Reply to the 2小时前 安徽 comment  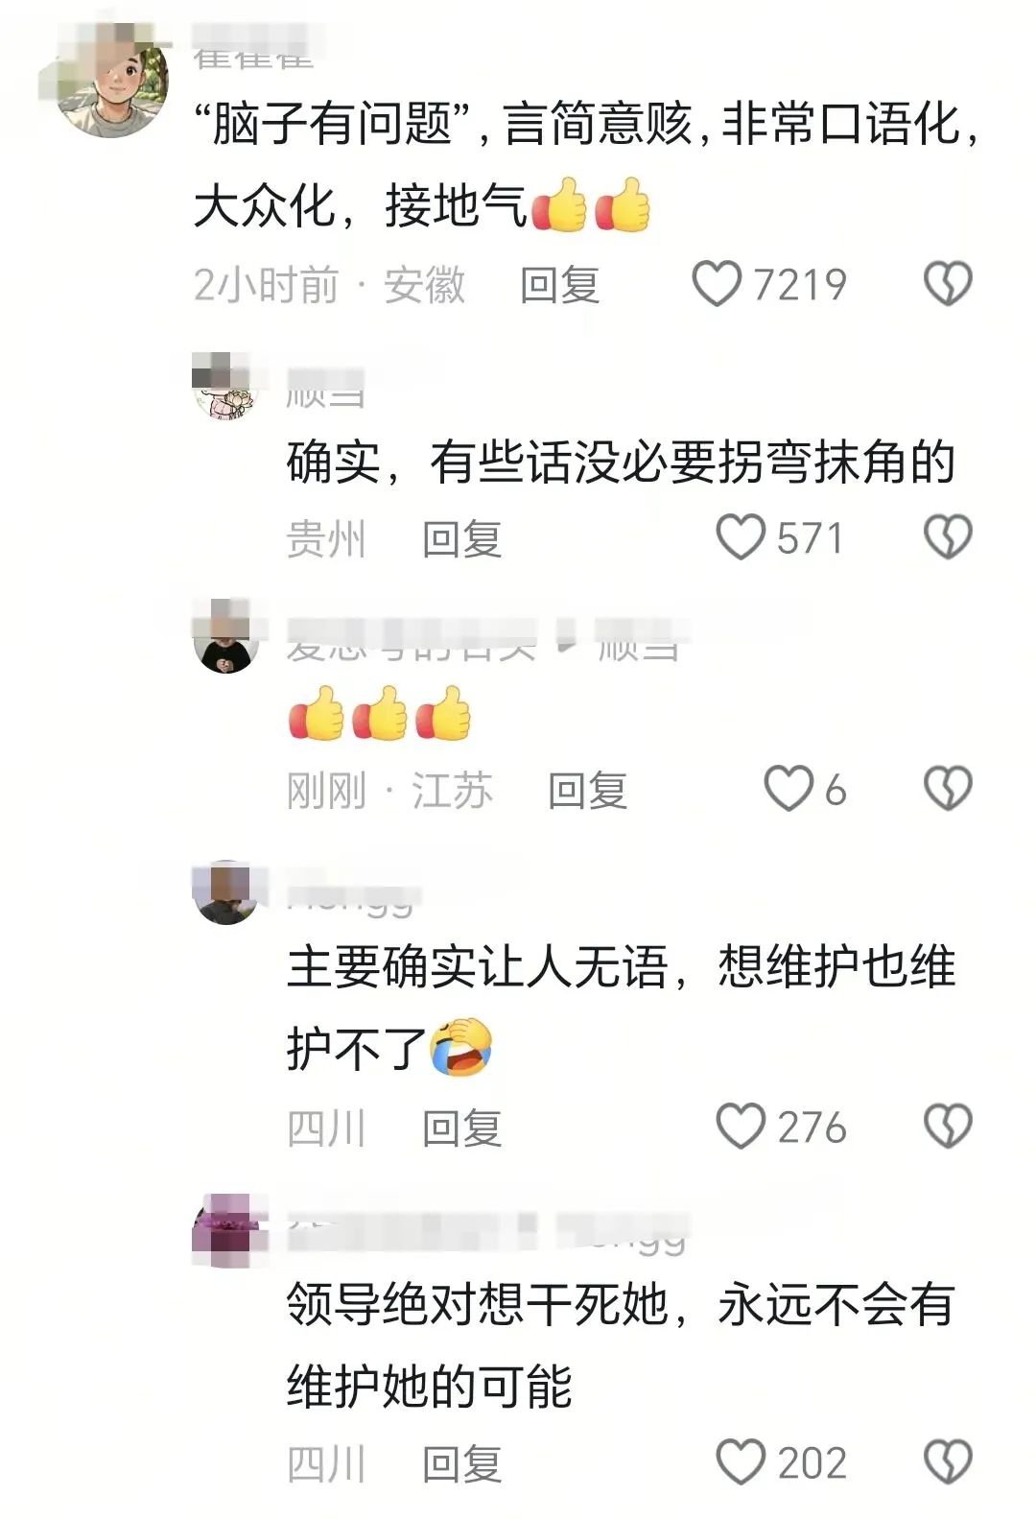pyautogui.click(x=560, y=285)
